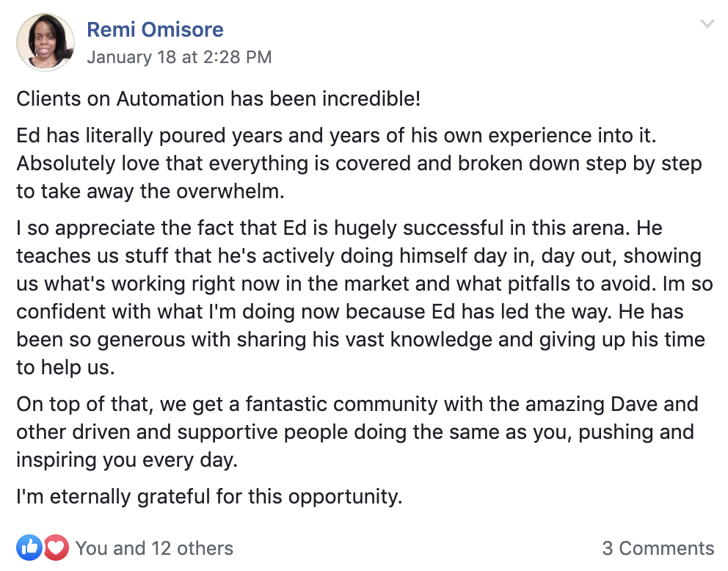Click the January 18 at 2:28 PM timestamp

(x=179, y=57)
